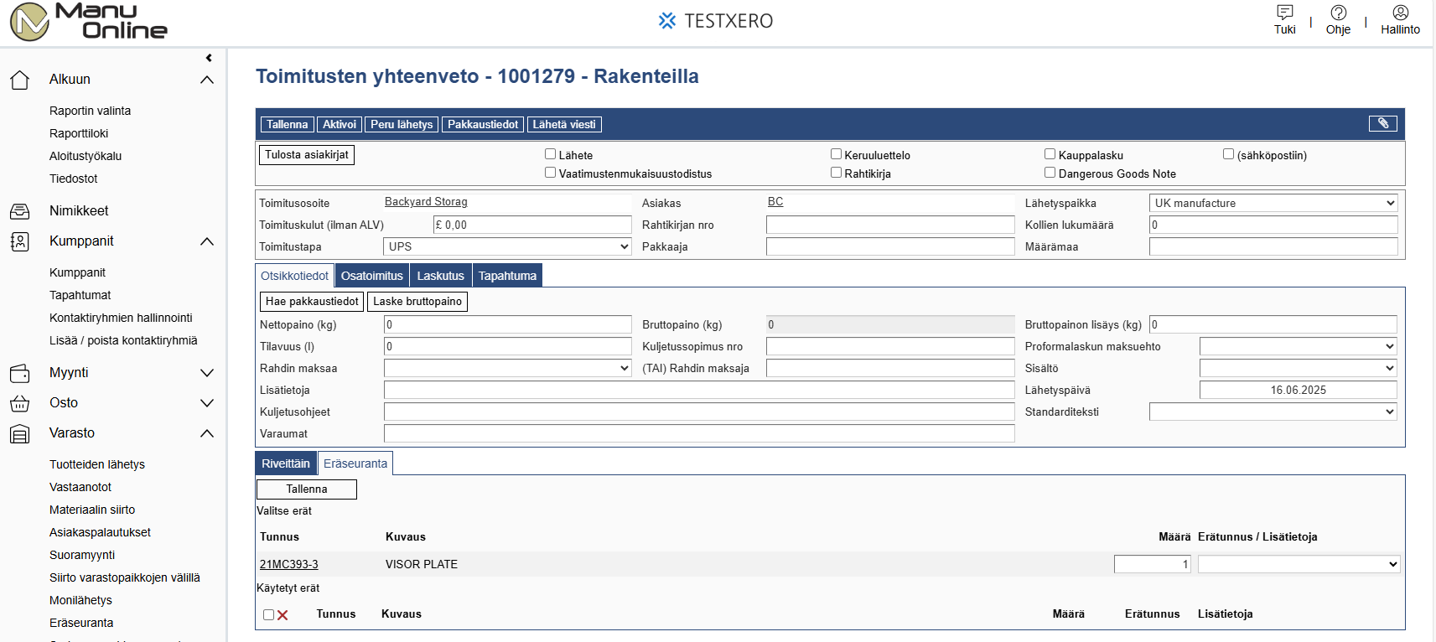Tick the Vaatimustenmukaisuustodistus checkbox

[551, 173]
